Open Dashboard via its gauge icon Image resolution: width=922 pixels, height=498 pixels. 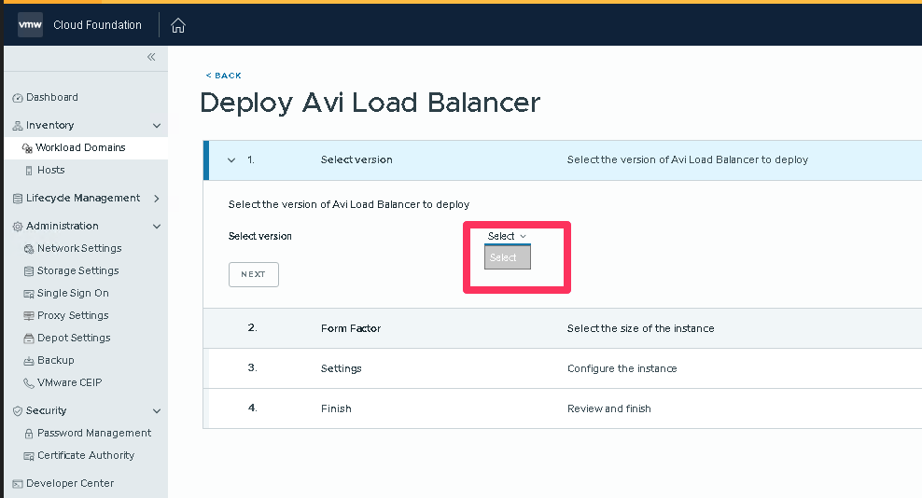18,98
